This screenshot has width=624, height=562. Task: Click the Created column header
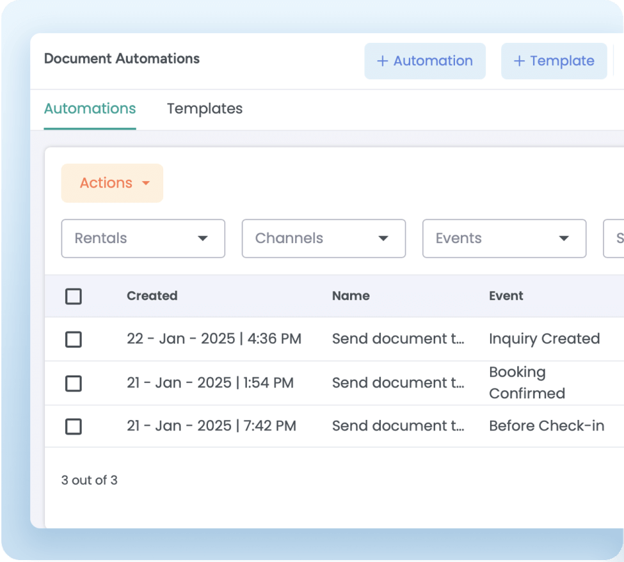[x=152, y=296]
